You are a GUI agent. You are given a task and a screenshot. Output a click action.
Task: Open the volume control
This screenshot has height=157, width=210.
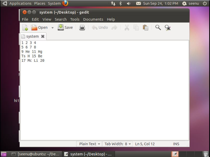[128, 3]
